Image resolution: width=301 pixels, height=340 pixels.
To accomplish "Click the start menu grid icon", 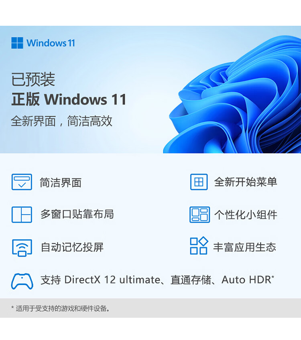I will tap(199, 182).
